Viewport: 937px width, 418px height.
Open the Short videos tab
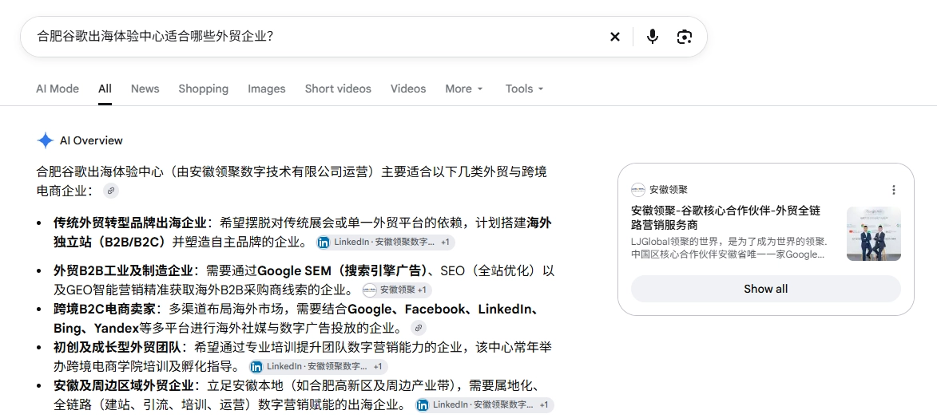click(x=338, y=89)
